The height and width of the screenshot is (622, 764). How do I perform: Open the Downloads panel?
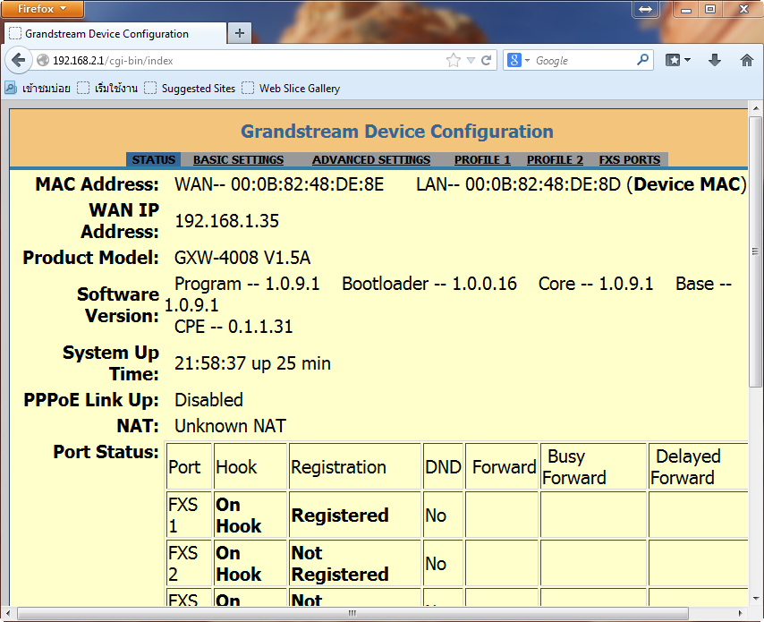[x=715, y=60]
